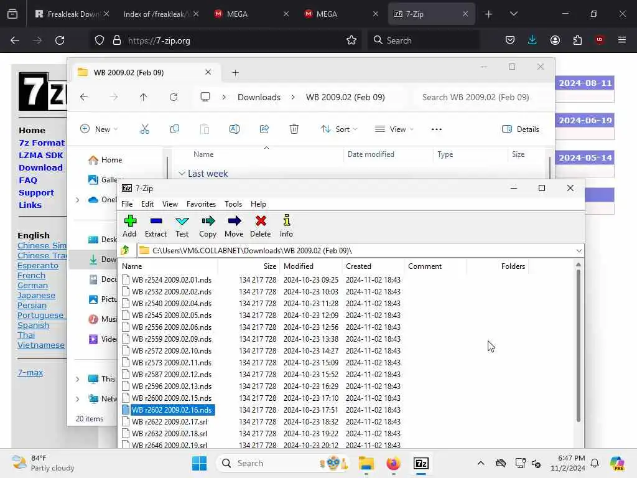
Task: Click the Firefox account icon
Action: [x=555, y=40]
